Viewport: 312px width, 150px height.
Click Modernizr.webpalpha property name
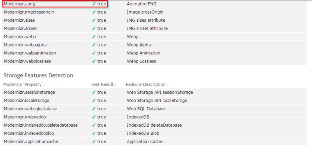[25, 45]
